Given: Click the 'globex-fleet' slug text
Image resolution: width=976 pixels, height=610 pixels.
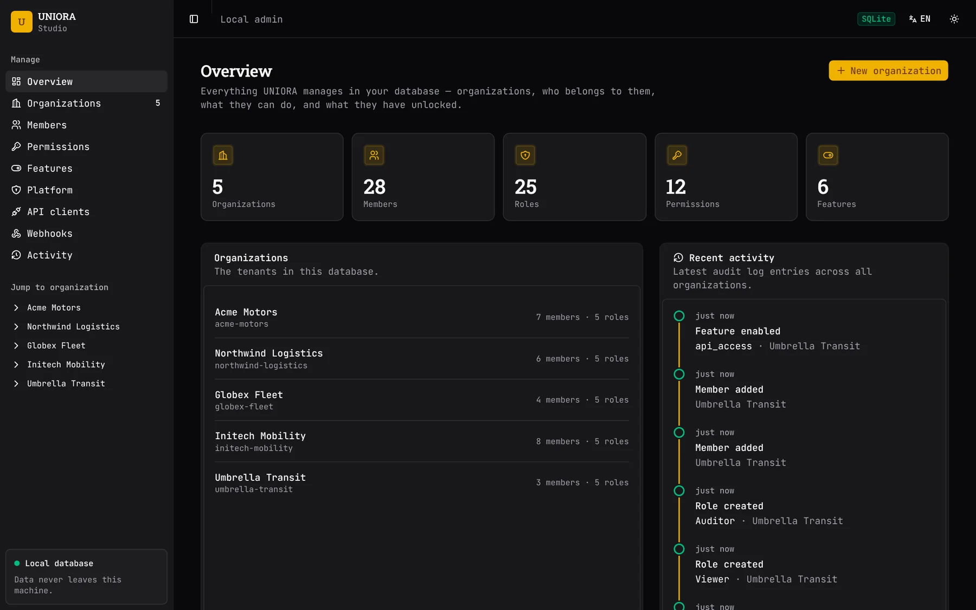Looking at the screenshot, I should 244,407.
